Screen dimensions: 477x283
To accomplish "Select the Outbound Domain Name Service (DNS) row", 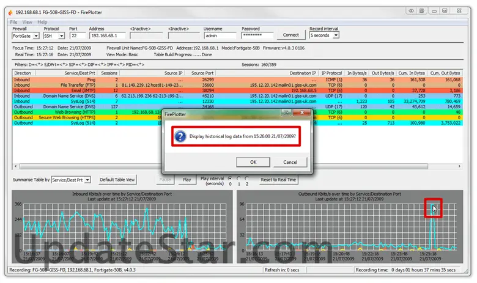I will click(x=238, y=107).
